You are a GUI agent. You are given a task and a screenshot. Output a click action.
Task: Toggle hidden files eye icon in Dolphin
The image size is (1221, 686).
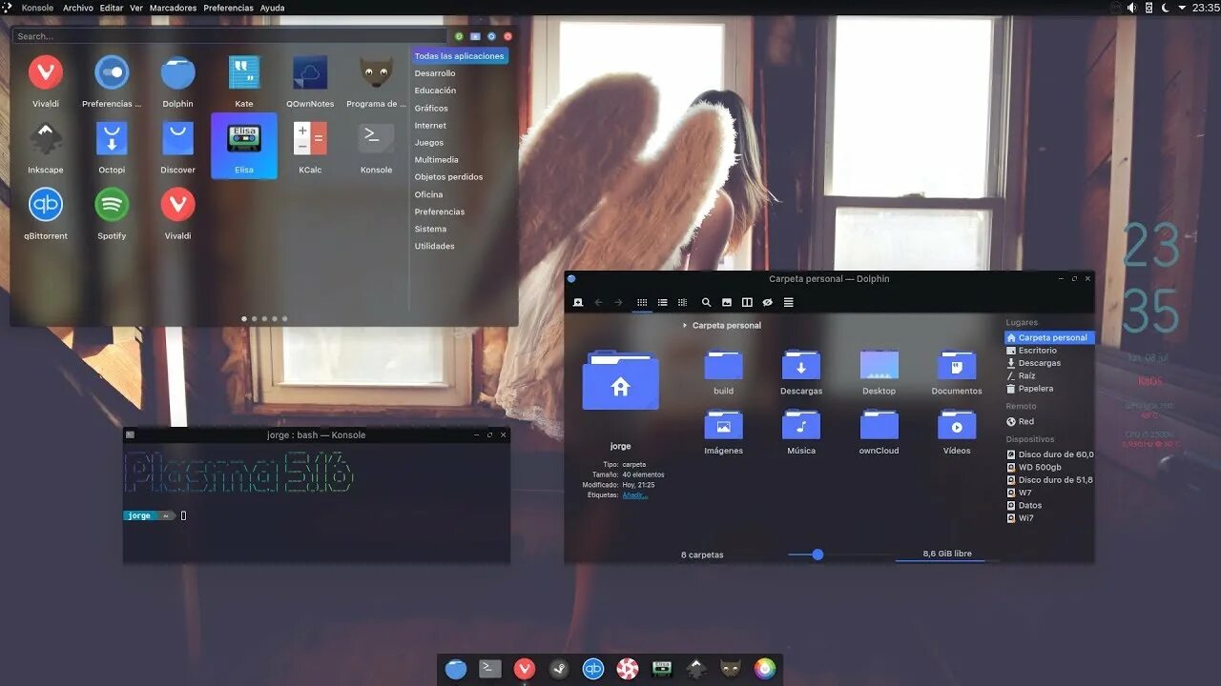767,302
